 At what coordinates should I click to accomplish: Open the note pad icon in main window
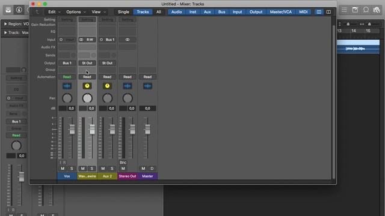[x=355, y=10]
